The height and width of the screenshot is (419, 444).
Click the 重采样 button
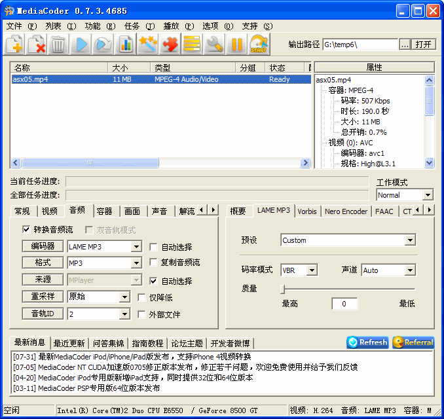click(x=43, y=297)
